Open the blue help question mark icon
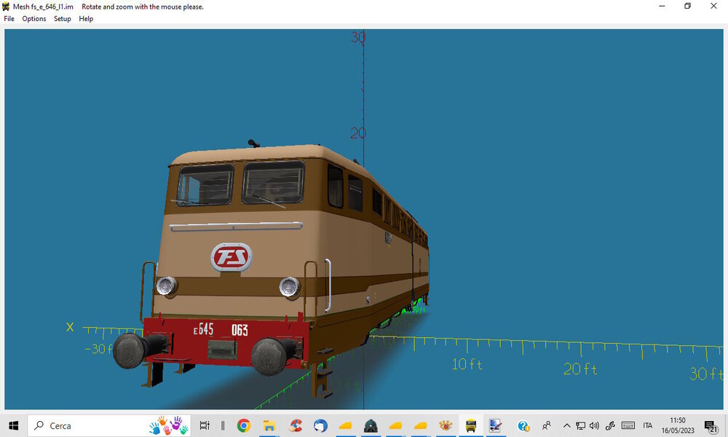This screenshot has width=728, height=437. pyautogui.click(x=523, y=425)
